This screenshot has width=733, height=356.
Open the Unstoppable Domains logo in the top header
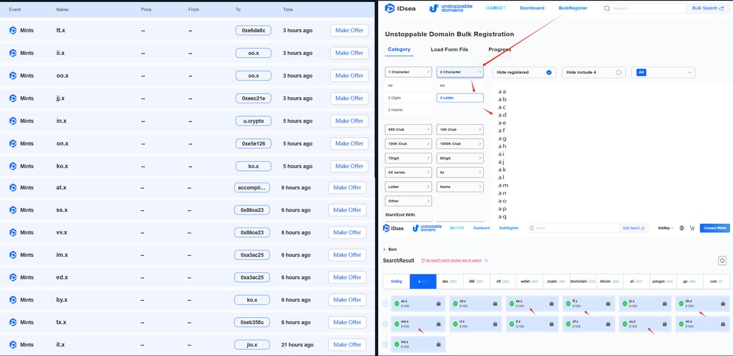[x=451, y=9]
